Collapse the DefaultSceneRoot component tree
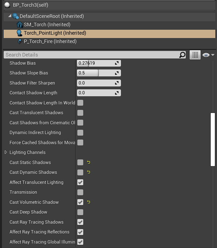Screen dimensions: 217x248 (10, 16)
